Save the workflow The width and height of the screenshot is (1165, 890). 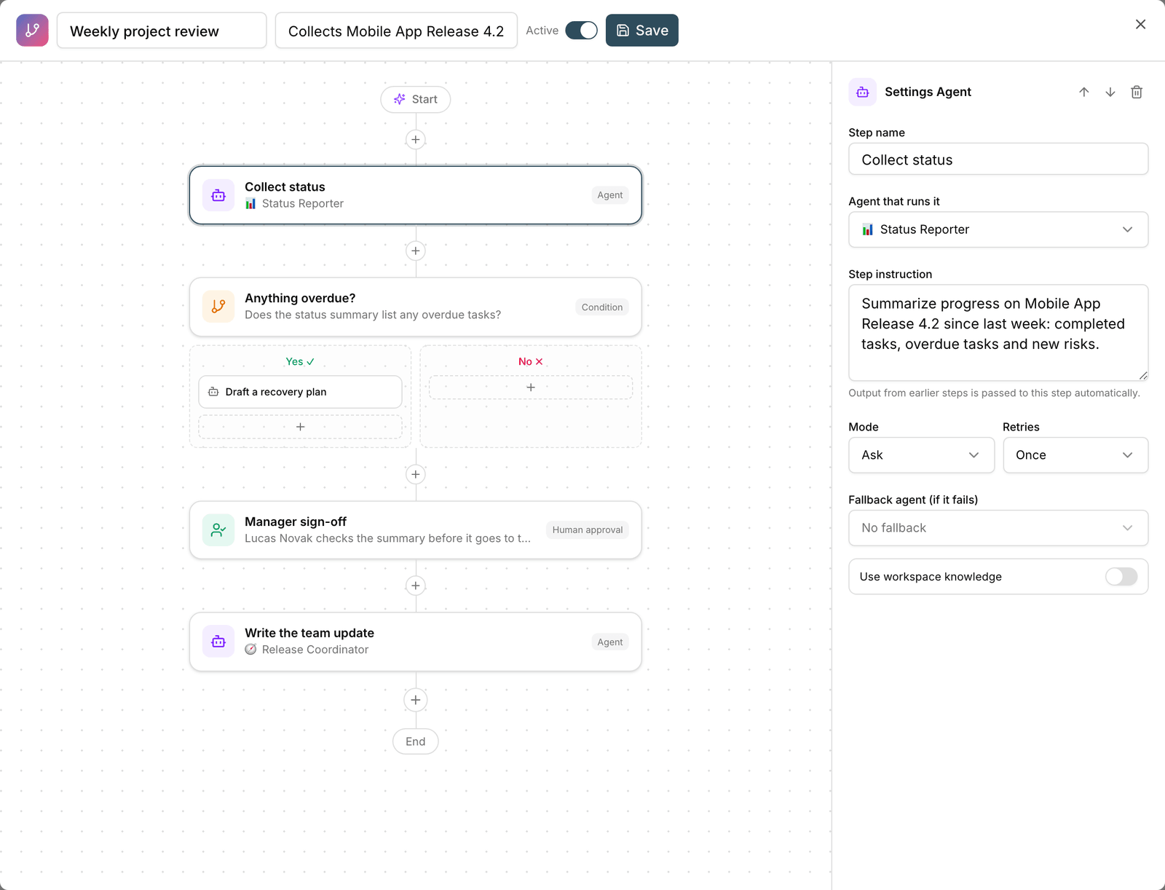642,31
